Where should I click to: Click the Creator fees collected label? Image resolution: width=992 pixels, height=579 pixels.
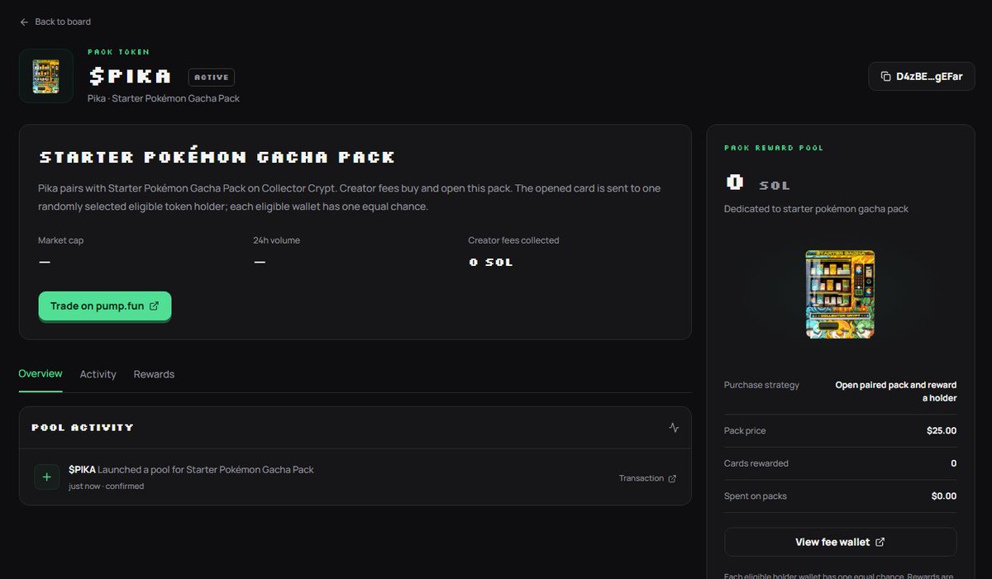(x=513, y=240)
